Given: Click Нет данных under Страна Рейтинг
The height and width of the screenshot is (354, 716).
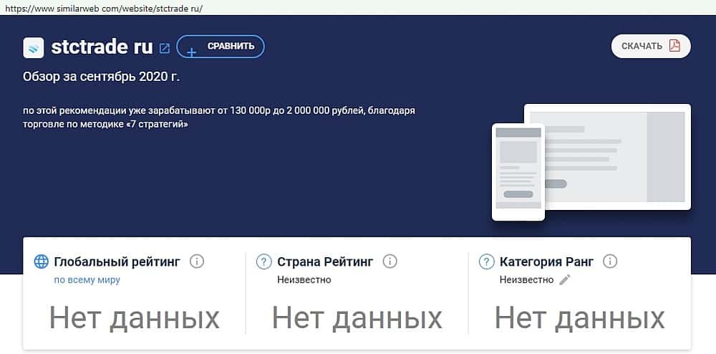Looking at the screenshot, I should (x=357, y=318).
